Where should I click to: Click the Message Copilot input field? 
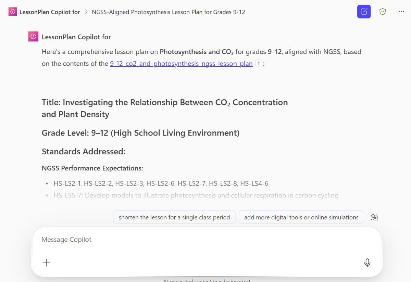point(137,240)
